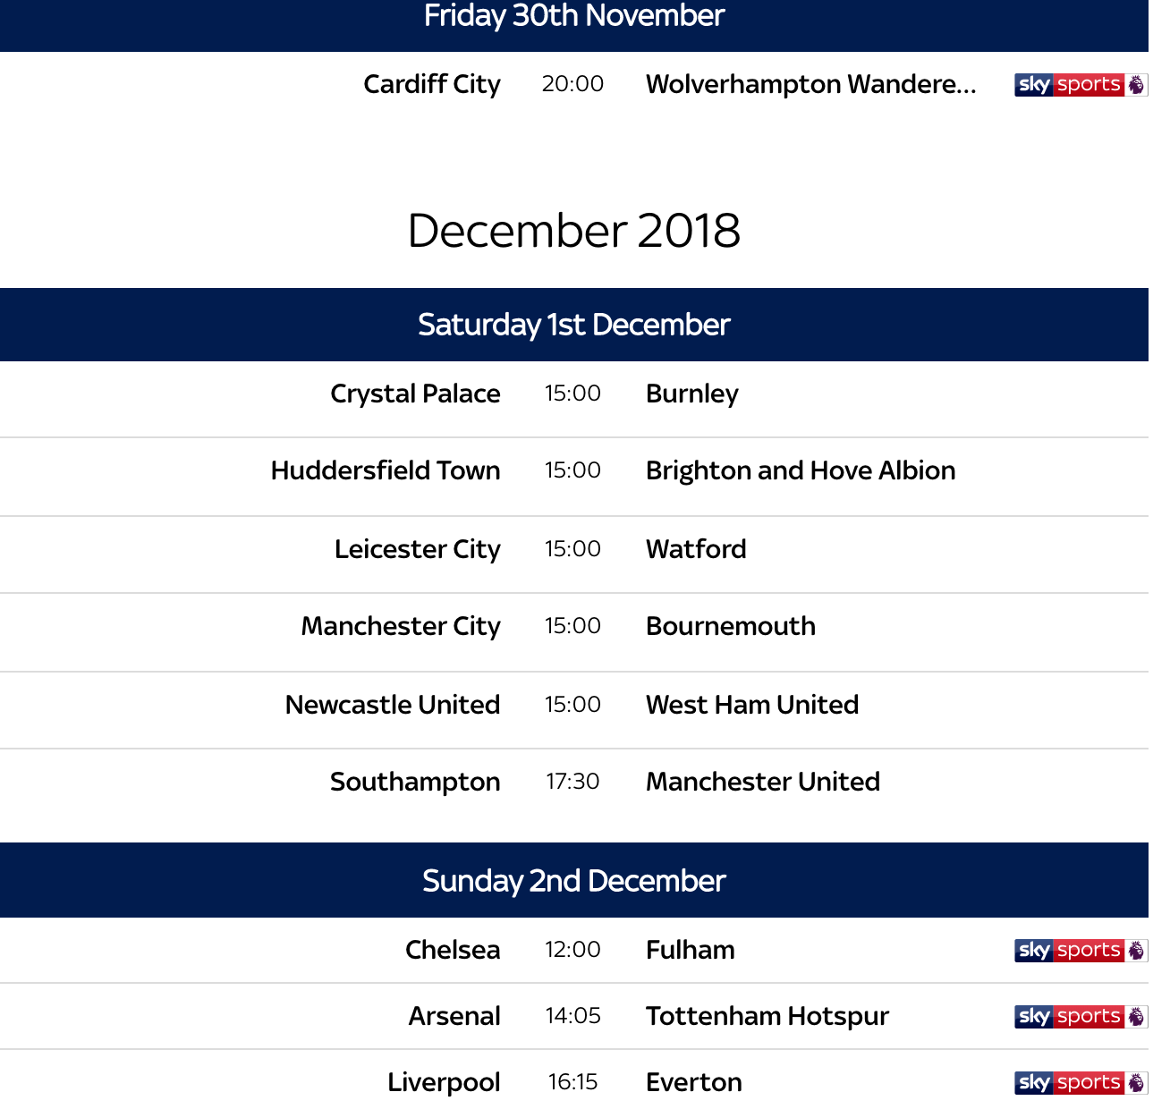Click the 17:30 Southampton kickoff time
This screenshot has width=1170, height=1109.
coord(572,782)
